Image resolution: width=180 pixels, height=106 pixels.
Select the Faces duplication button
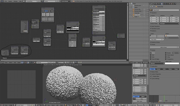tap(170, 69)
